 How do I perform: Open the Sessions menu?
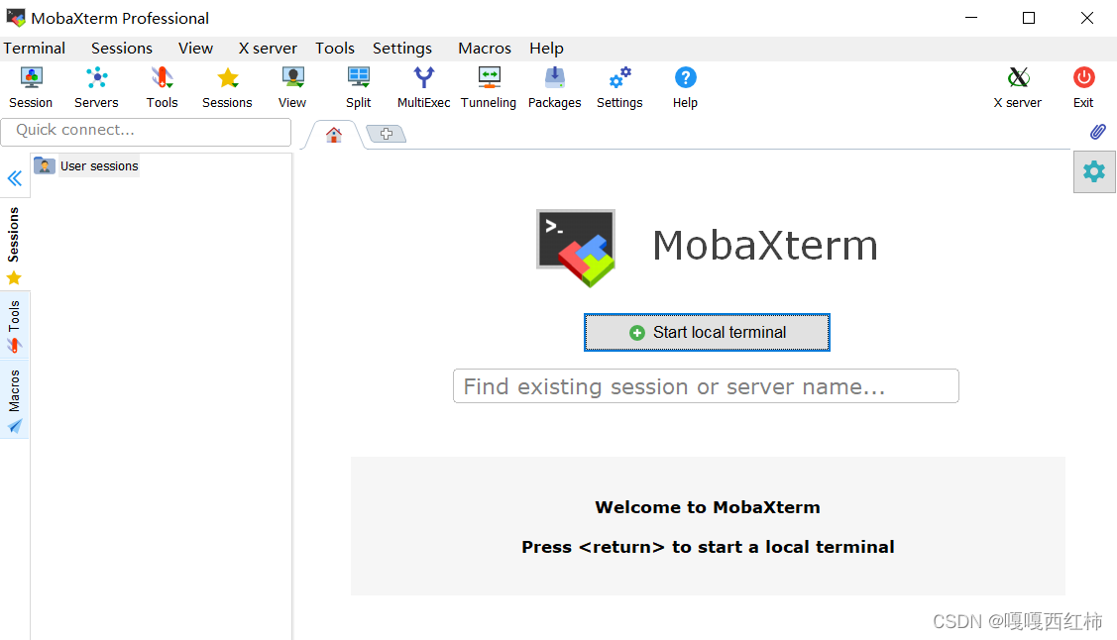pos(122,49)
